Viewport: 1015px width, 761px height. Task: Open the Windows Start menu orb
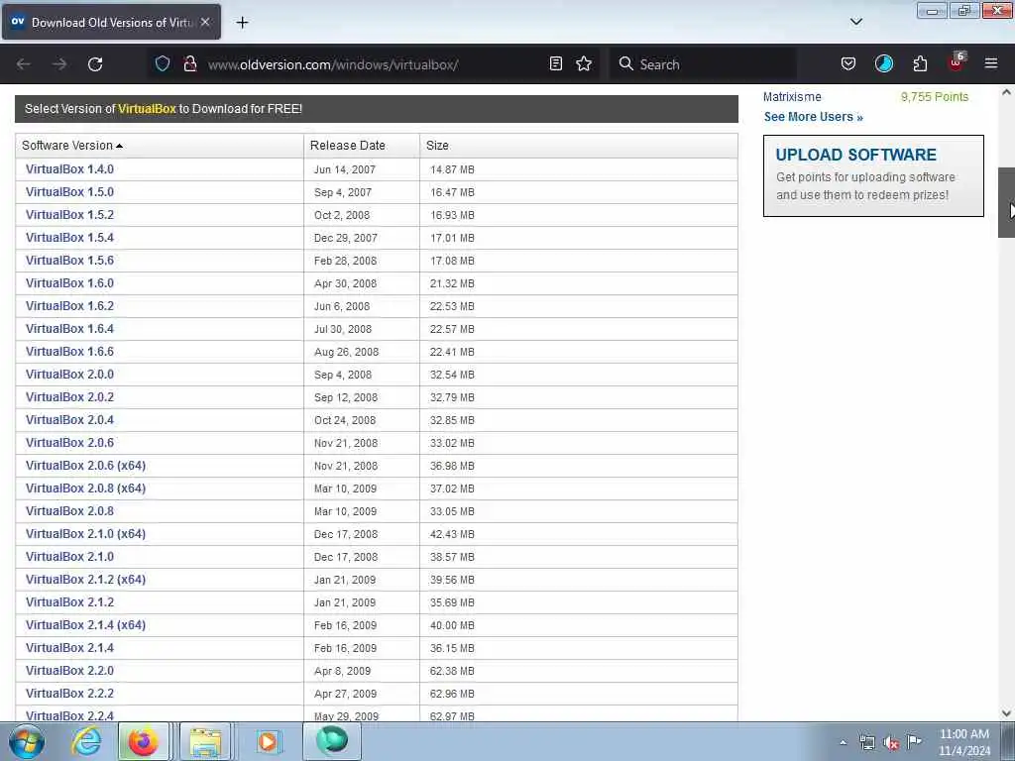[x=27, y=741]
